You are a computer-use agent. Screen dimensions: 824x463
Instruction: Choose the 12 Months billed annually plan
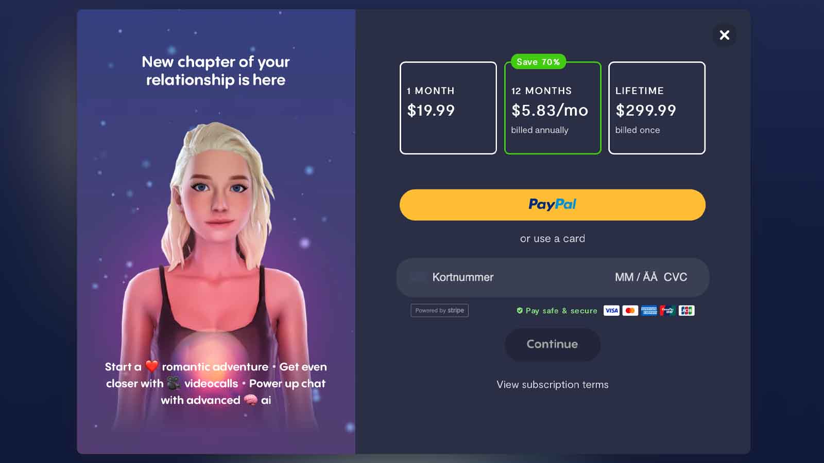[553, 108]
